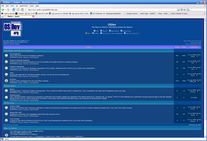Open the Development forum link

coord(15,54)
